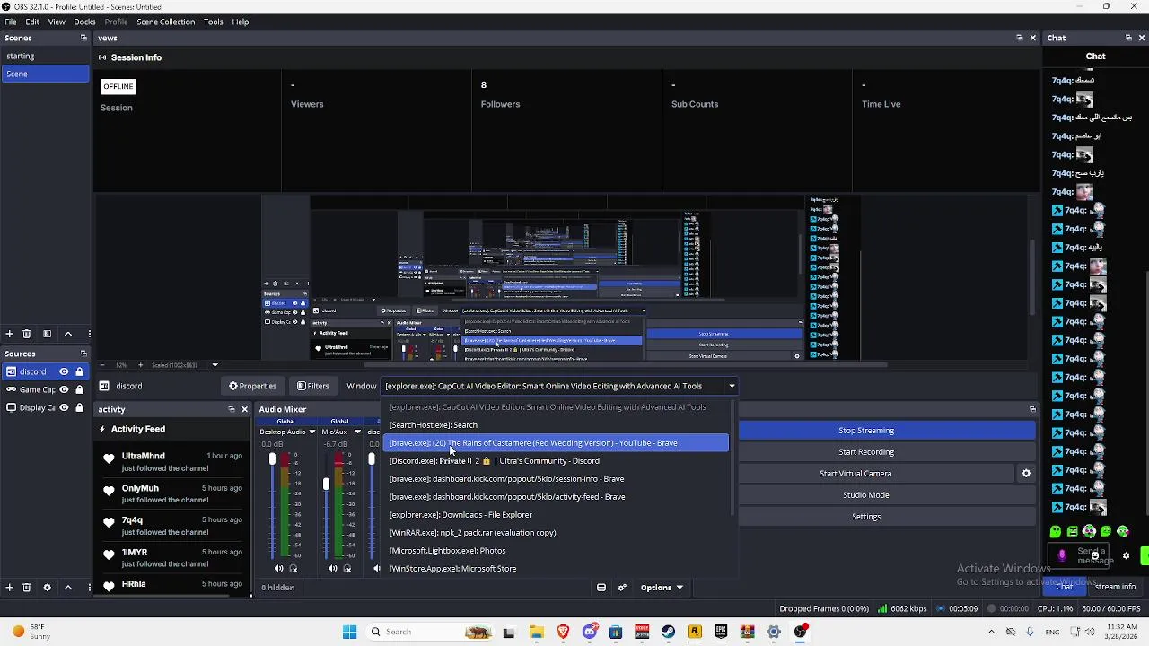Mute the Mic/Aux speaker icon
Image resolution: width=1149 pixels, height=646 pixels.
point(332,568)
